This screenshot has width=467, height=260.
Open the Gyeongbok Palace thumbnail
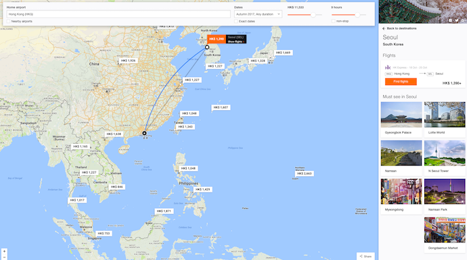(x=401, y=115)
